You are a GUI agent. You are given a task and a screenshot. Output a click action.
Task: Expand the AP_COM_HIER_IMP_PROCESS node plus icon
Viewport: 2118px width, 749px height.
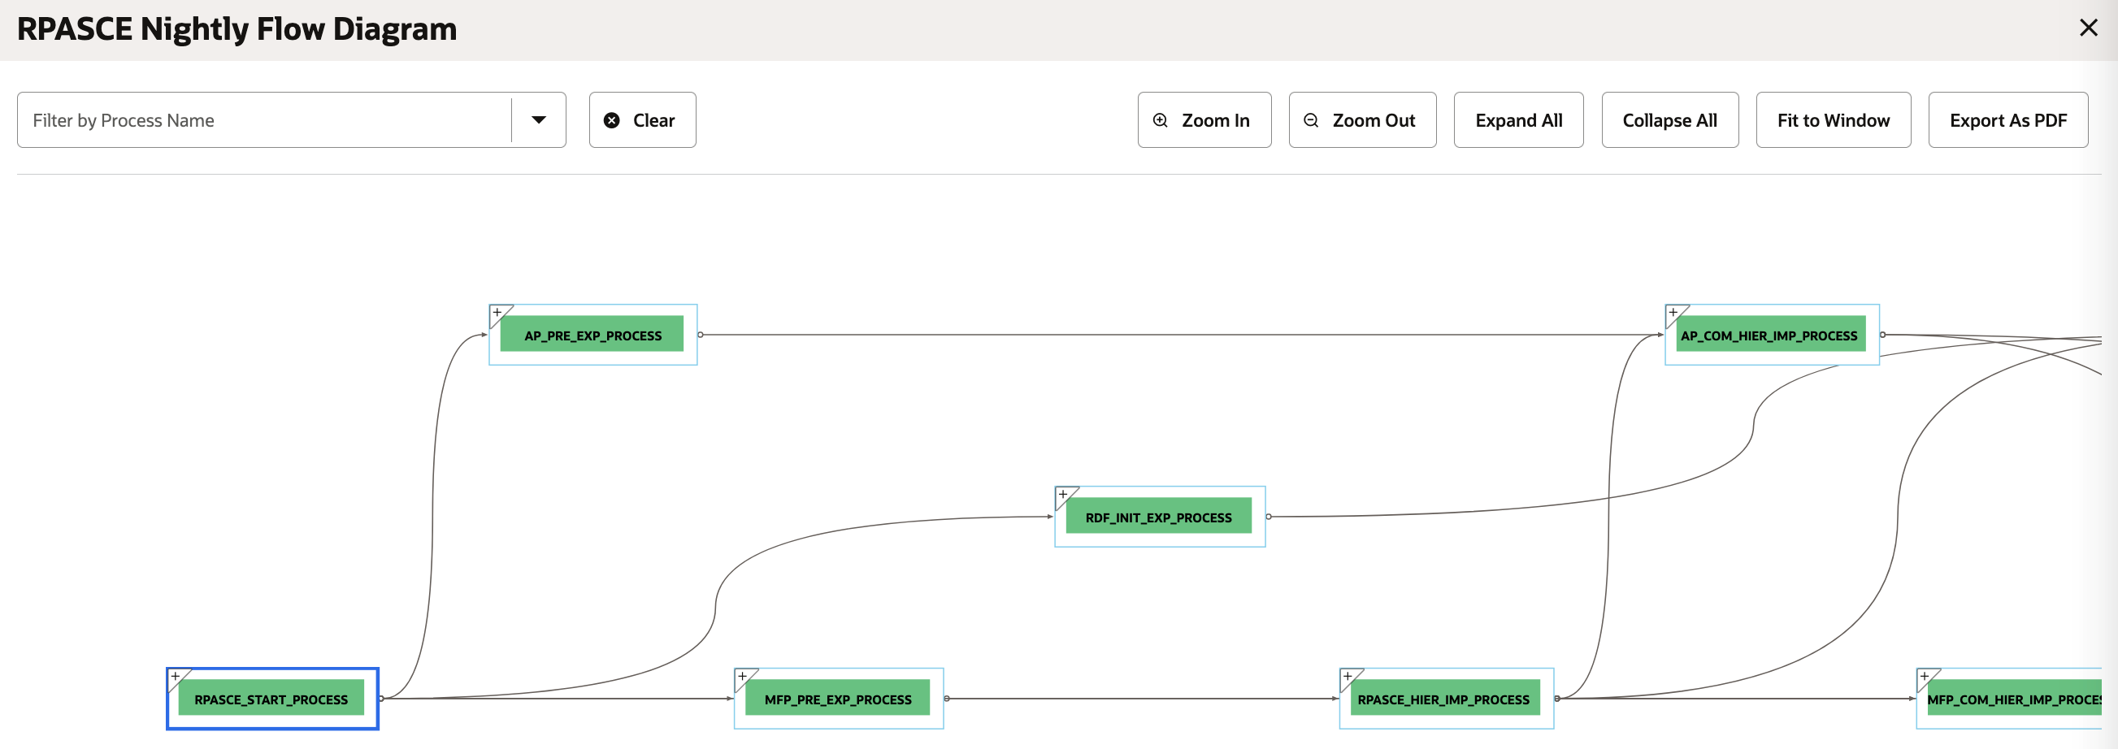[x=1673, y=313]
